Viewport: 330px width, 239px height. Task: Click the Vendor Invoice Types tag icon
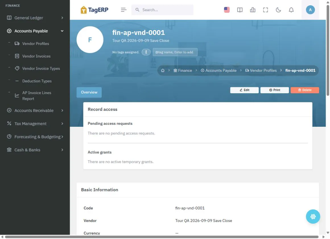pyautogui.click(x=17, y=68)
